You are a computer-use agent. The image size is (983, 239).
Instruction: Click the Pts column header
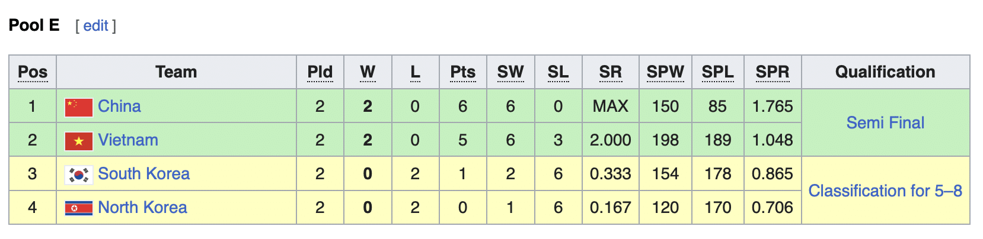tap(462, 72)
